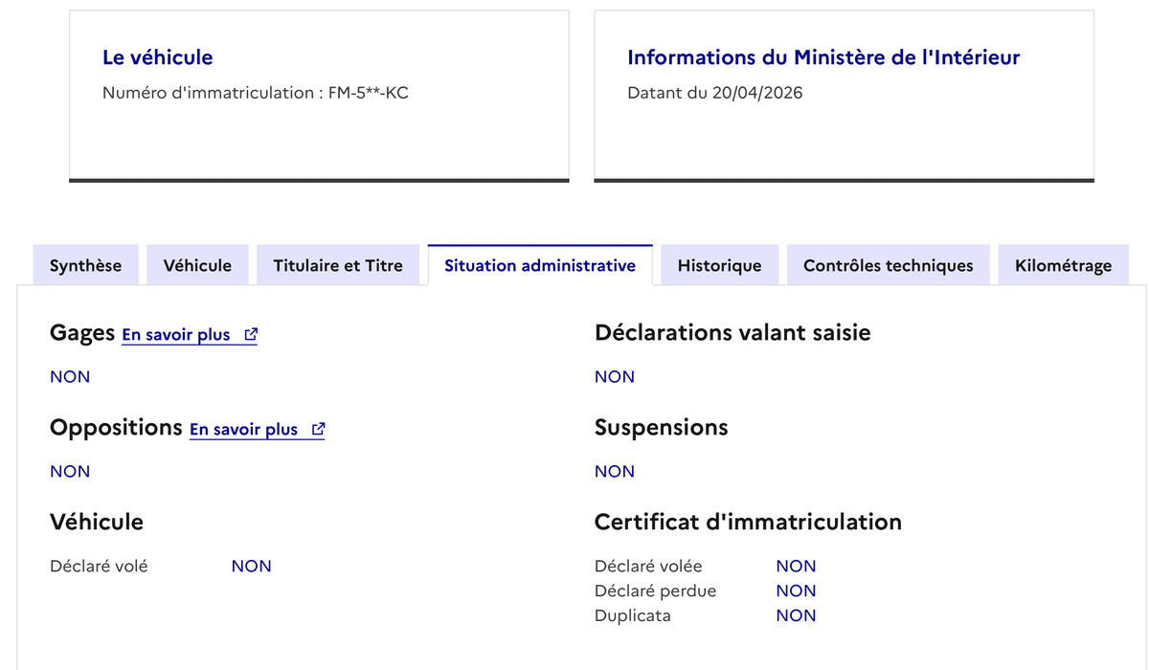The width and height of the screenshot is (1149, 670).
Task: Show the Kilométrage tab
Action: [1064, 266]
